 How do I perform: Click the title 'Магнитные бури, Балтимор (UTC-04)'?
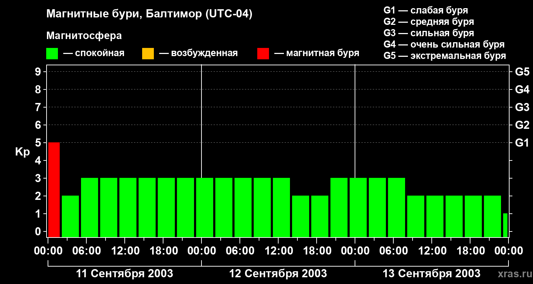pyautogui.click(x=149, y=14)
